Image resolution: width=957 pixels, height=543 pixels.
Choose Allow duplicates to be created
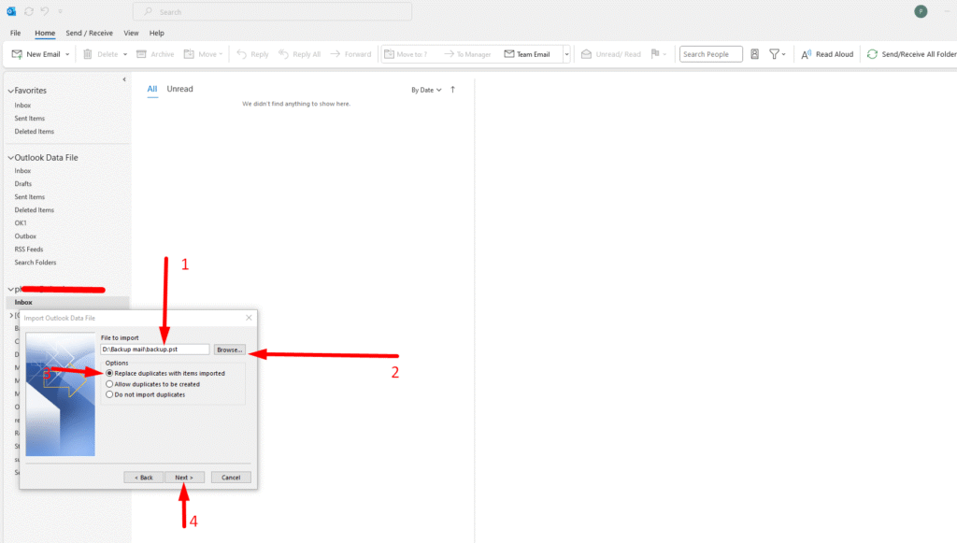coord(110,384)
